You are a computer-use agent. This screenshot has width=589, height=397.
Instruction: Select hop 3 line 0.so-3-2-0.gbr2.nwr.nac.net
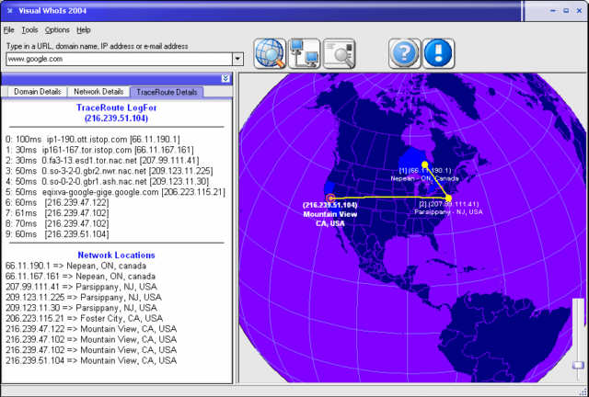pyautogui.click(x=109, y=171)
